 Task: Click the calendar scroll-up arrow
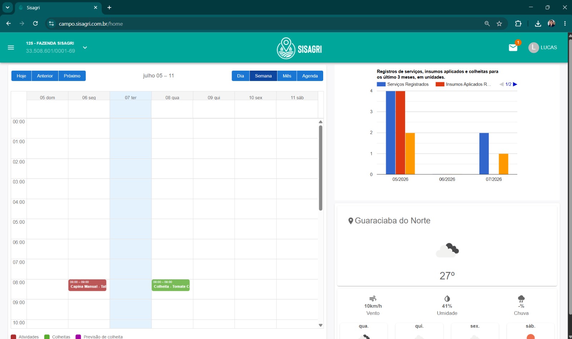321,122
